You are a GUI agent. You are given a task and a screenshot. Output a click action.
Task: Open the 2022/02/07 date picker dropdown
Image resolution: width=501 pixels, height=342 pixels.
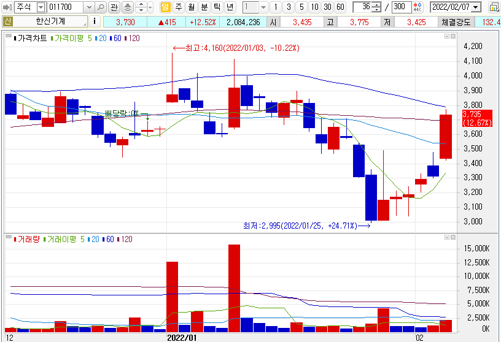(x=476, y=7)
